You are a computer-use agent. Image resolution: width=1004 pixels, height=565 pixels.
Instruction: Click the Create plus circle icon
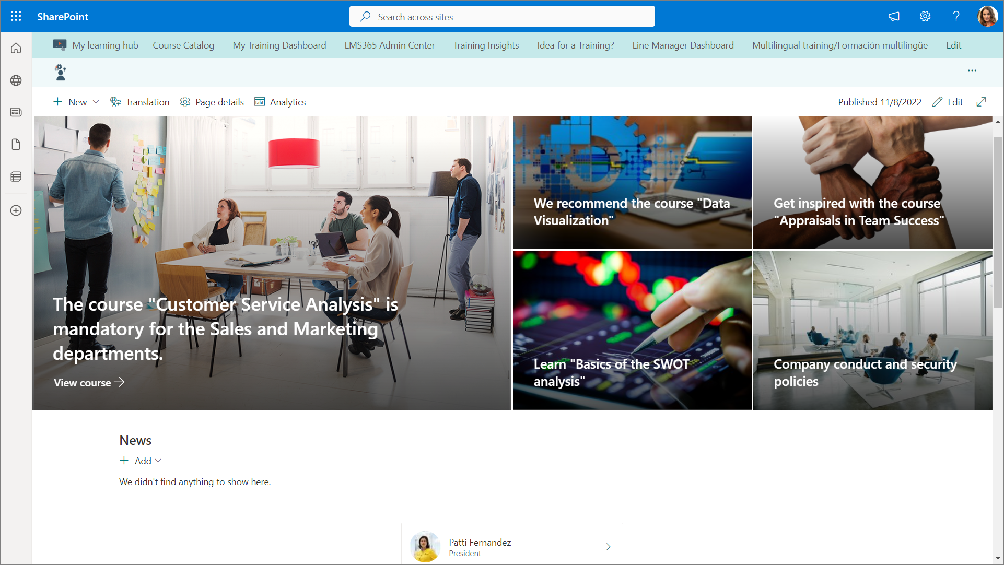click(x=16, y=210)
